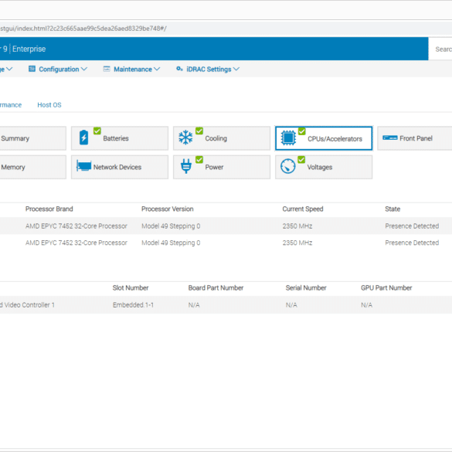Viewport: 452px width, 452px height.
Task: Click the GPU Part Number column header
Action: point(386,287)
